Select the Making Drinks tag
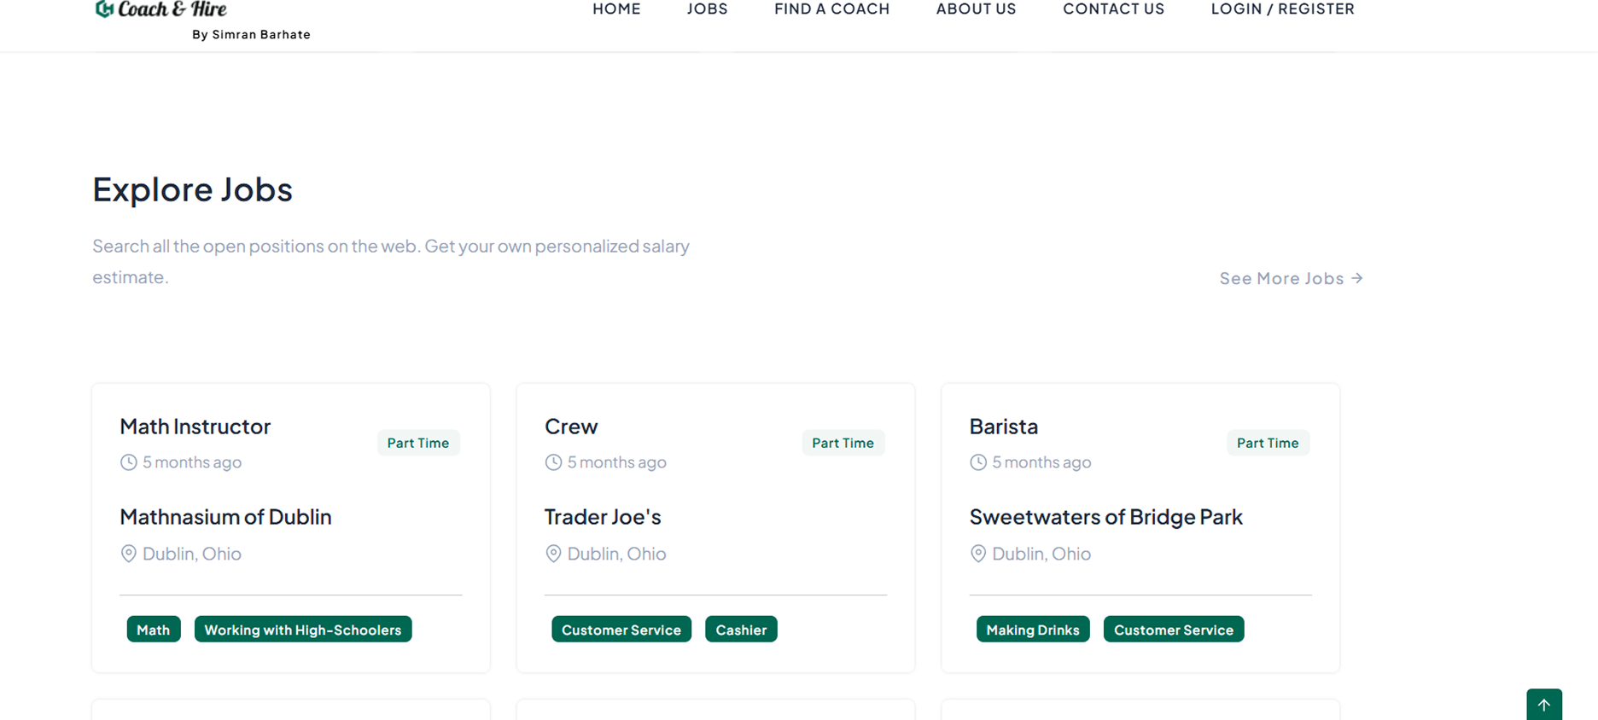The height and width of the screenshot is (720, 1598). tap(1033, 630)
